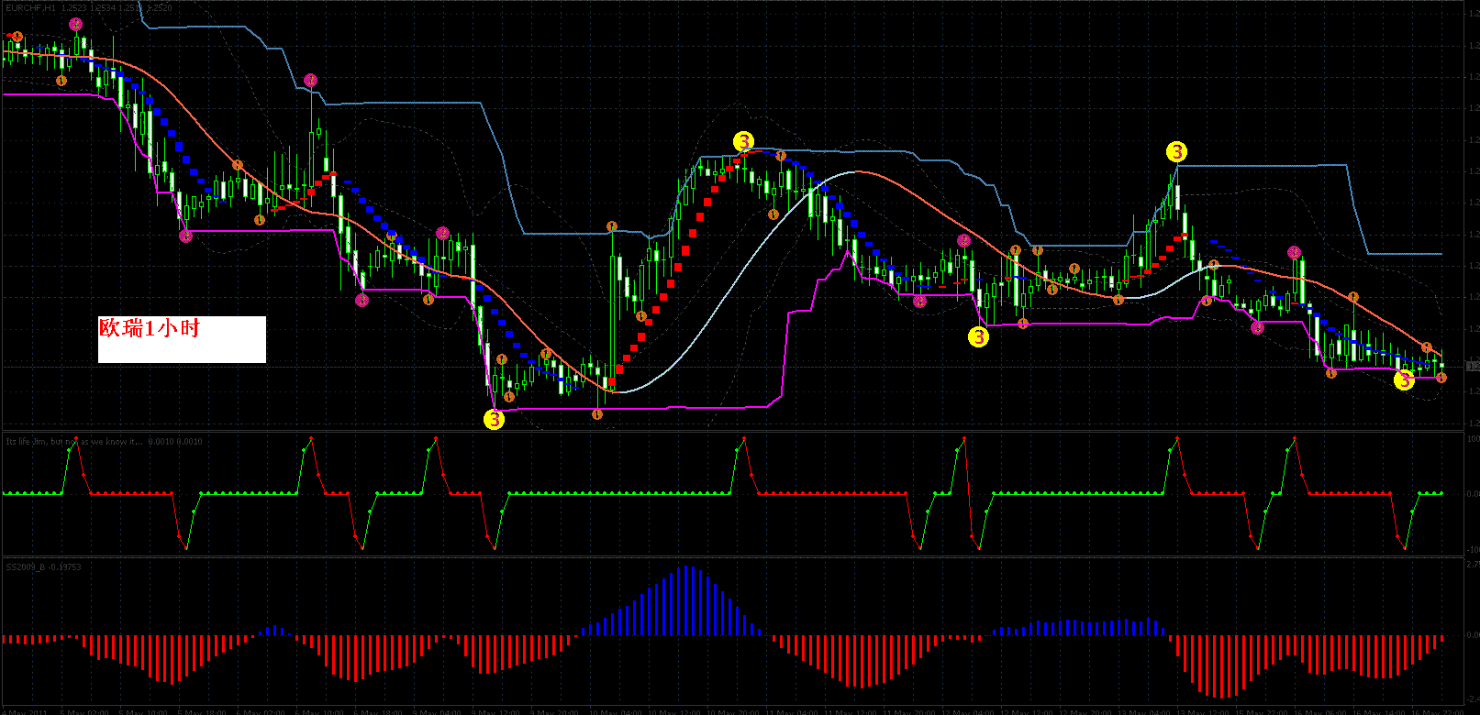Select the white 欧瑞1小时 text label

click(x=182, y=339)
